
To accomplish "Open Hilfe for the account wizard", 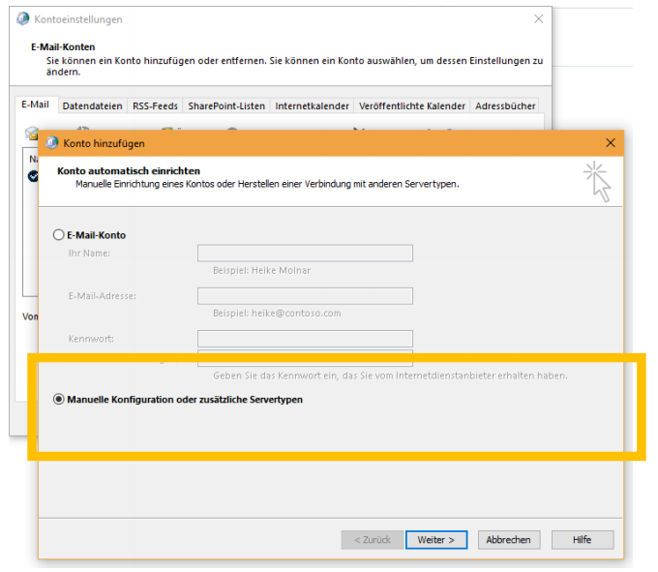I will coord(582,540).
